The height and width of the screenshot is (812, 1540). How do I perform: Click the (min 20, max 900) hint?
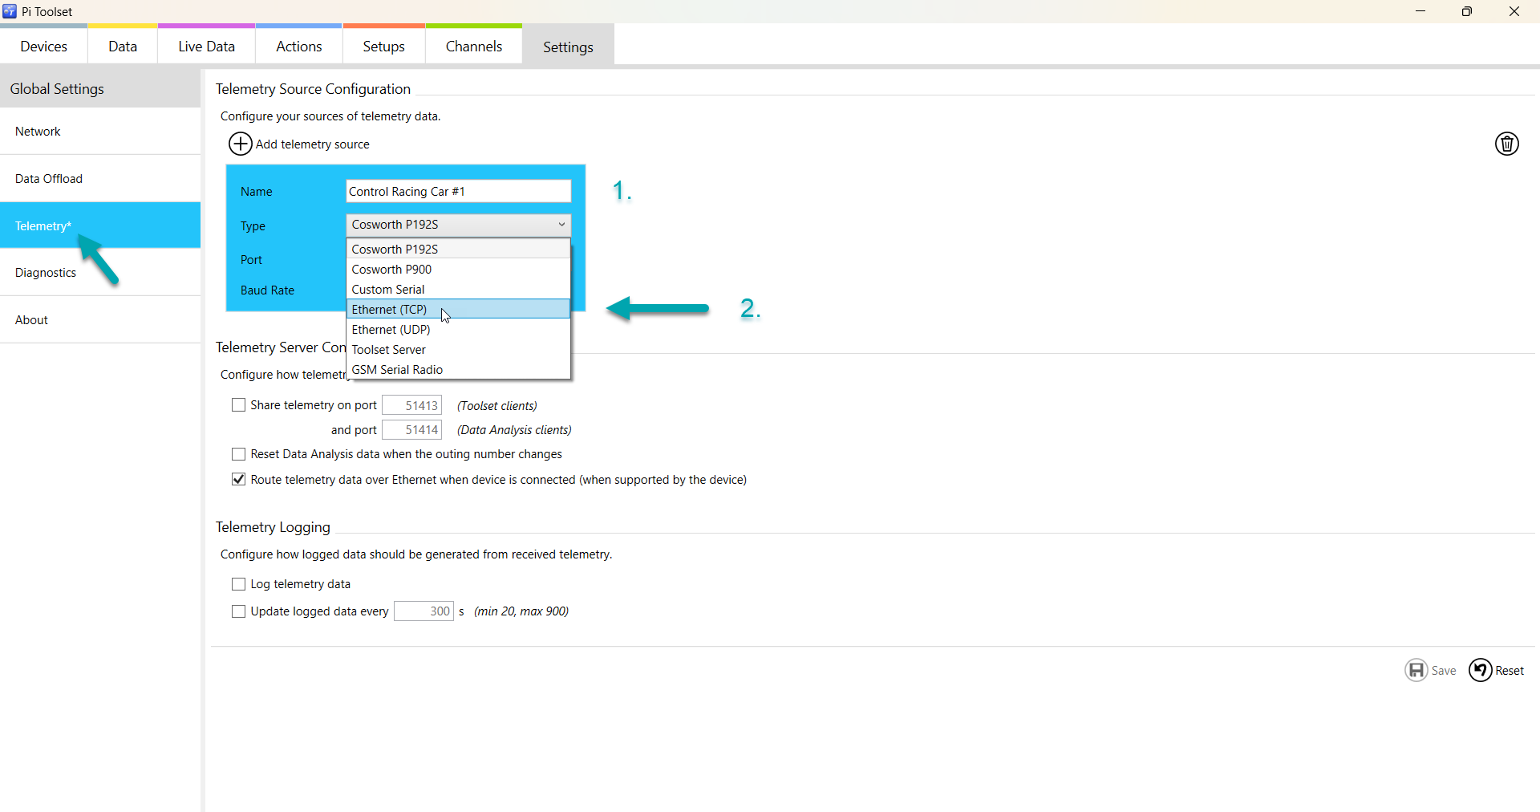[521, 611]
